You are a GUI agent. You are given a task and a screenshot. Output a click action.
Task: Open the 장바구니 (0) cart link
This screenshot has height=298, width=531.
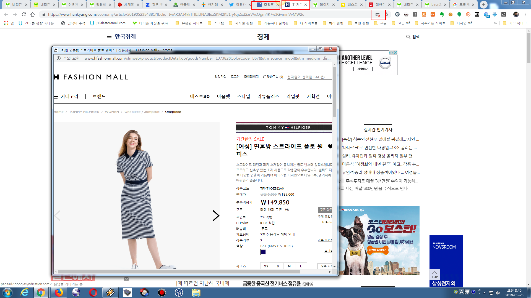point(273,77)
